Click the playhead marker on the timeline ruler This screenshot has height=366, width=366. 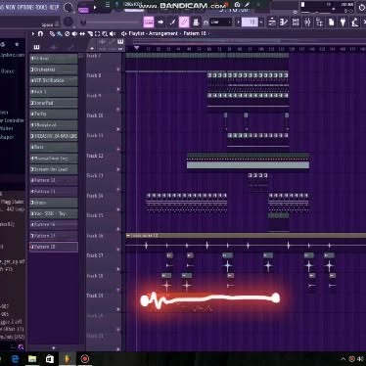click(137, 48)
